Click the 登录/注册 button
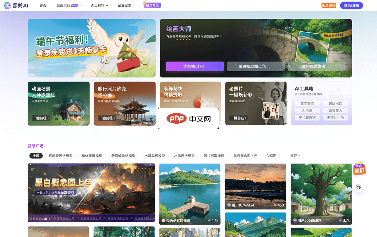This screenshot has width=377, height=237. 352,5
